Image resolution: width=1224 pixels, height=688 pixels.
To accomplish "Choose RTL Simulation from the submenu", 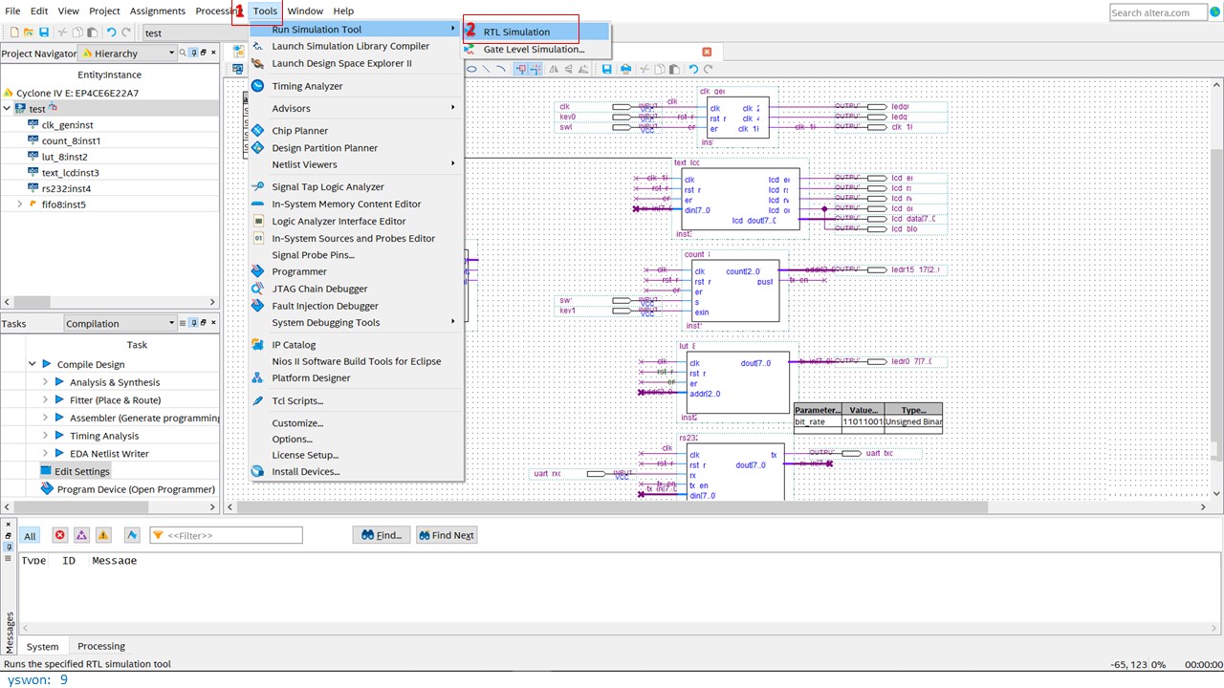I will tap(536, 32).
